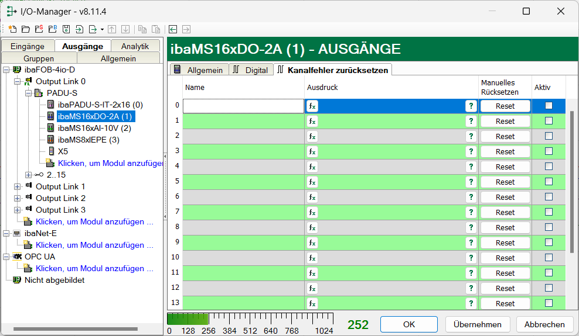Screen dimensions: 579x336
Task: Click the new configuration icon with star
Action: [x=12, y=29]
